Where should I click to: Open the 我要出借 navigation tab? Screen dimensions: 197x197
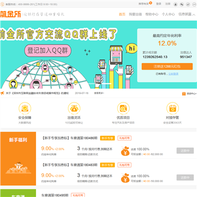tap(135, 14)
